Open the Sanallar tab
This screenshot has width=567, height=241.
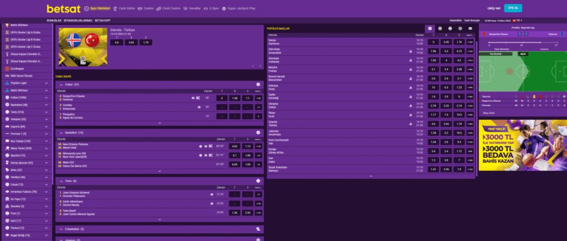(x=192, y=8)
